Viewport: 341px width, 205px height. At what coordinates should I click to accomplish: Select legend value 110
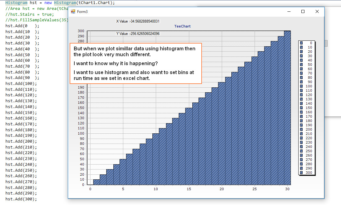309,90
